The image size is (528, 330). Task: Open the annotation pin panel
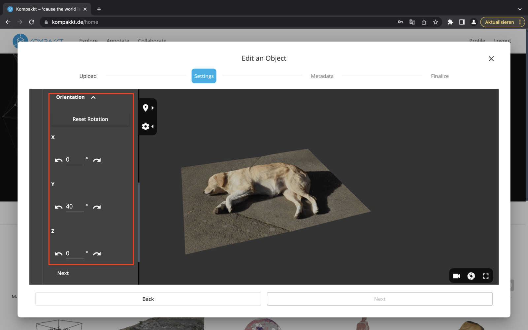click(148, 108)
